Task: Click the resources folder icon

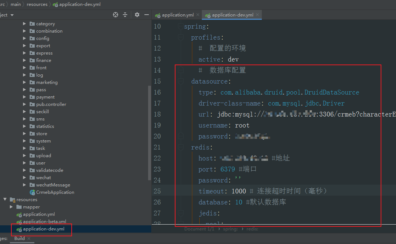Action: coord(13,200)
